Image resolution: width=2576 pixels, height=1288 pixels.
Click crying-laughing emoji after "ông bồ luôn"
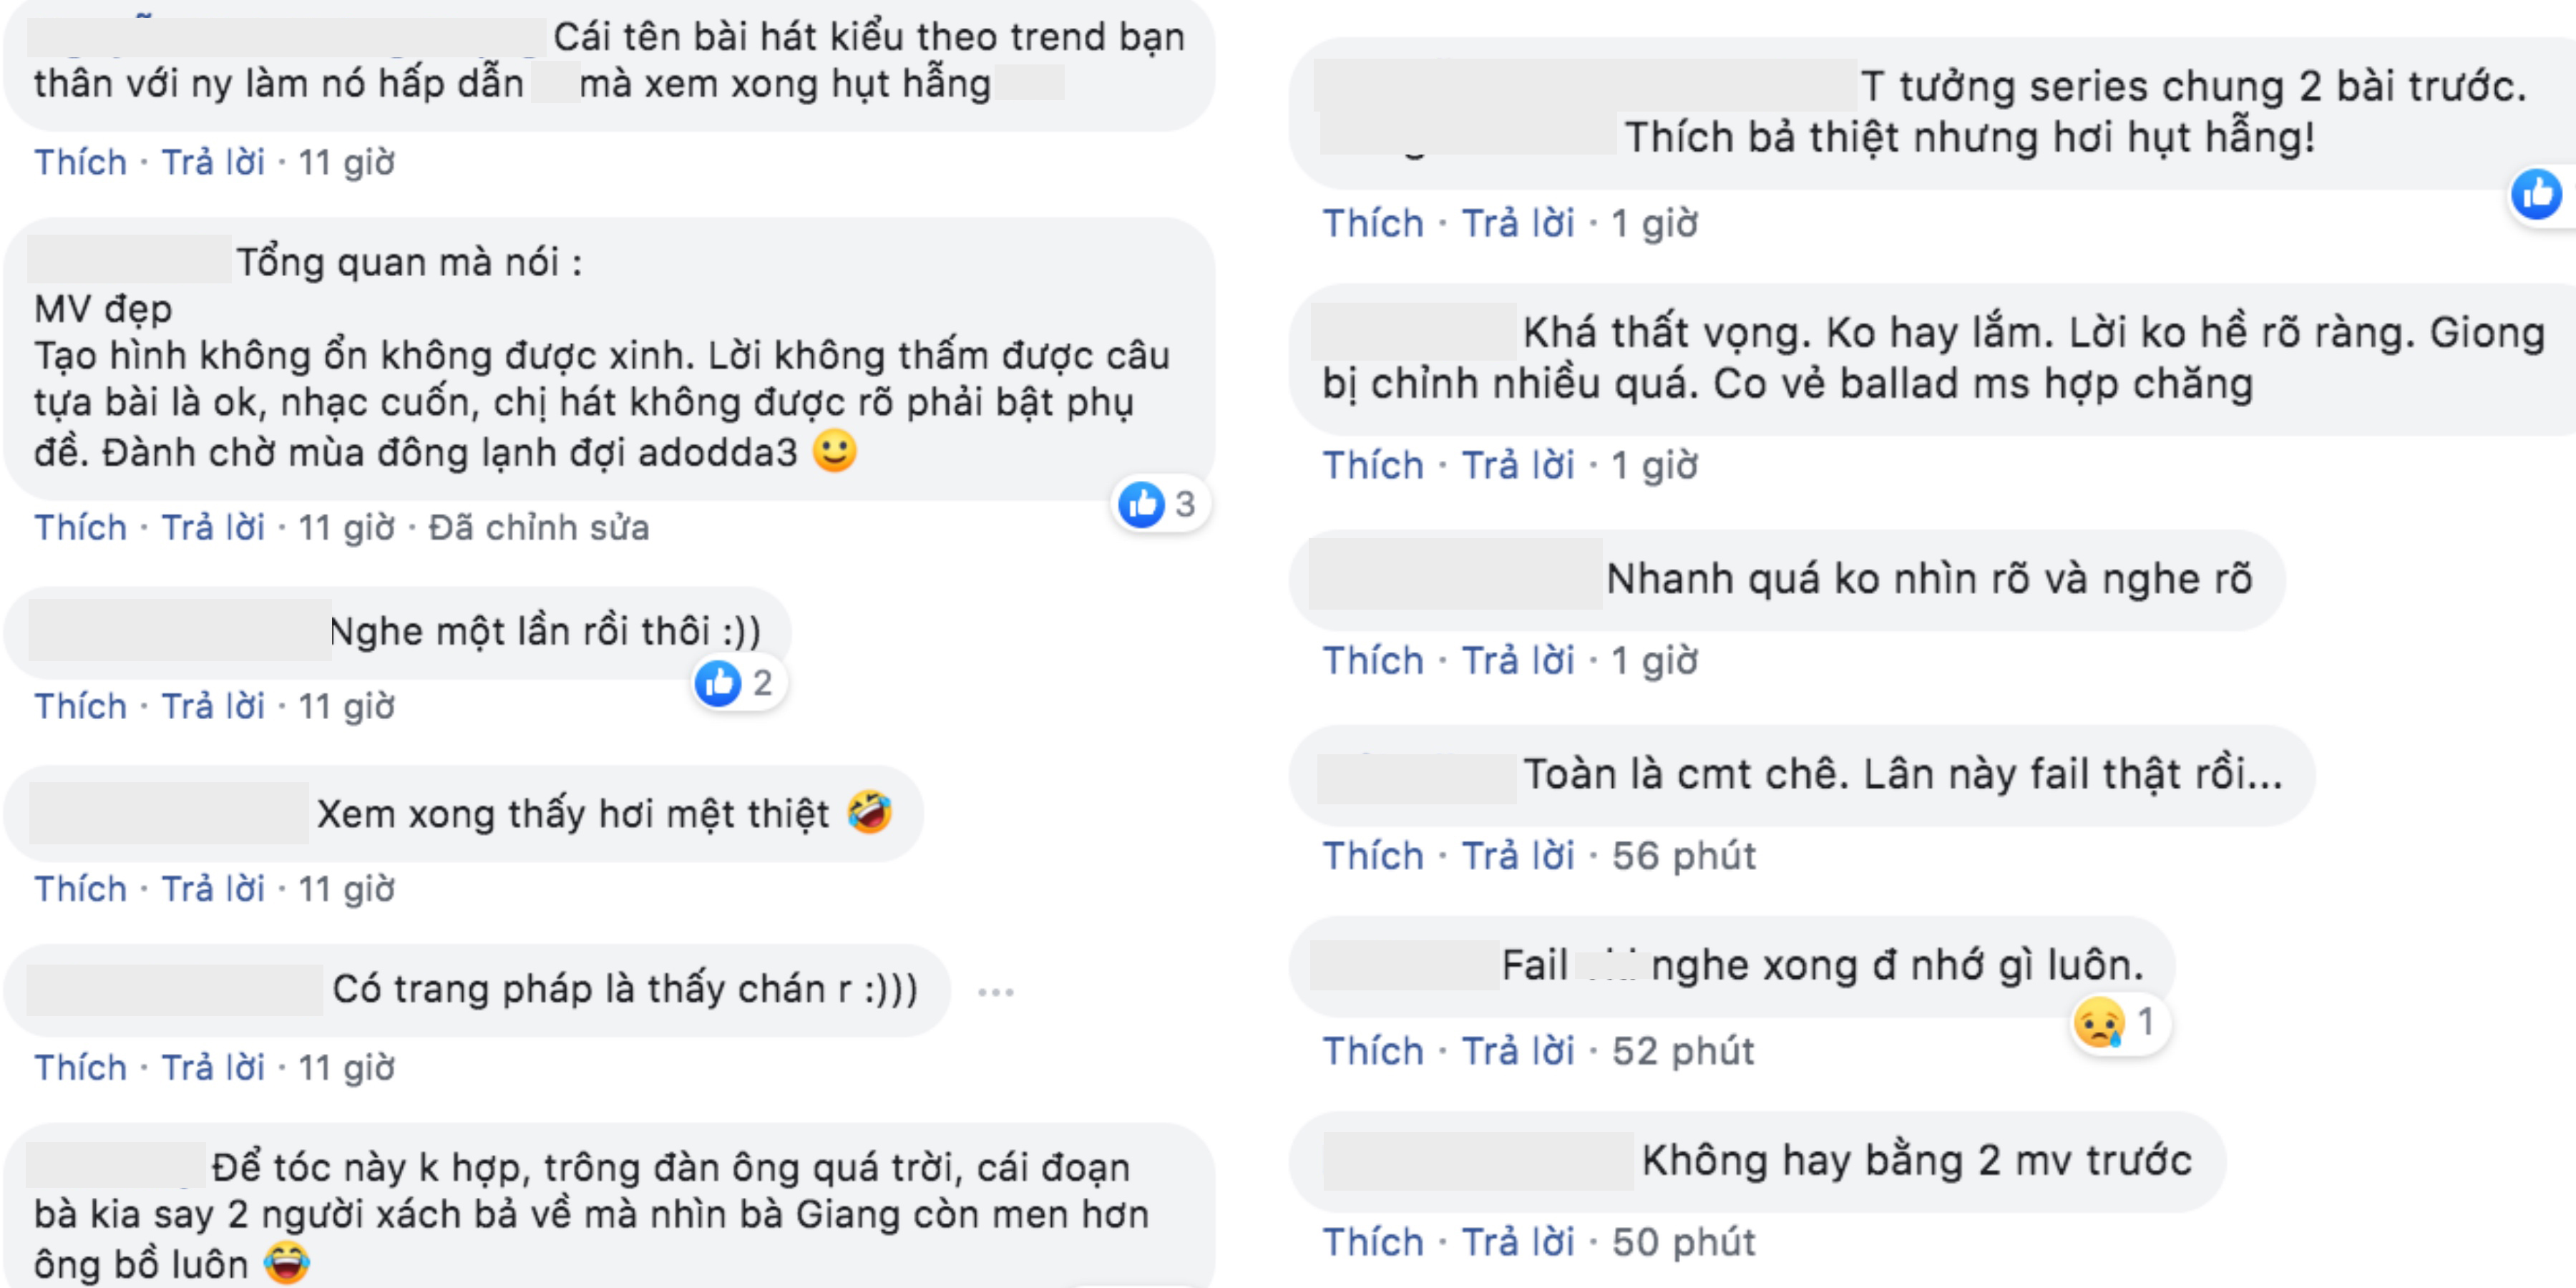(286, 1263)
